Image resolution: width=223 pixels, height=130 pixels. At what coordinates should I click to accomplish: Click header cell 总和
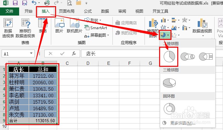click(x=43, y=69)
